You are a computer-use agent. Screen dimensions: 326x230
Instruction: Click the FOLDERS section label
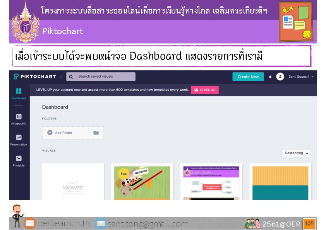(x=49, y=119)
